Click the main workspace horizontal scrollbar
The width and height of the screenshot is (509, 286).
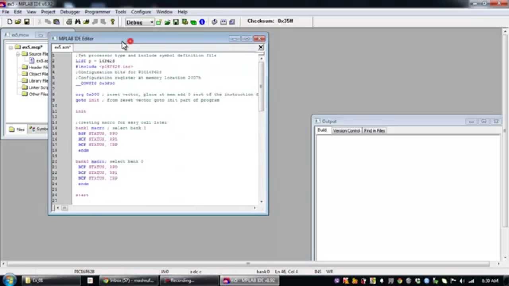[248, 264]
